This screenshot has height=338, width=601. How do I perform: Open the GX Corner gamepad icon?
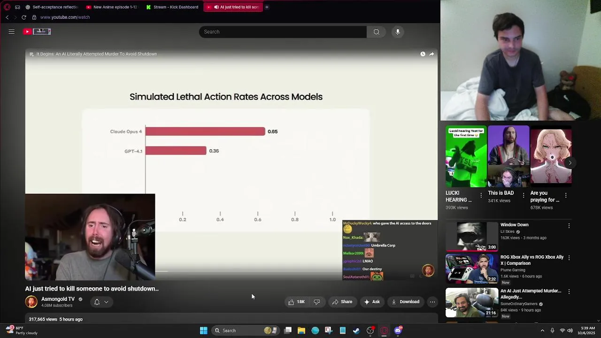[17, 7]
